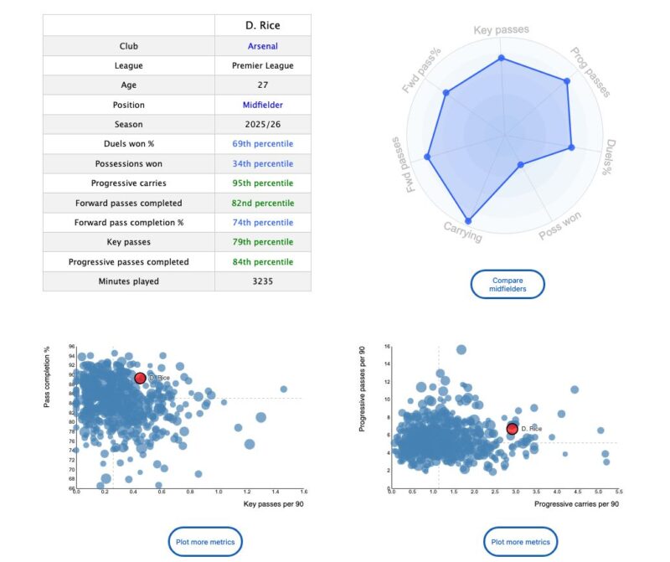Select the Poss won radar point
670x562 pixels.
520,164
